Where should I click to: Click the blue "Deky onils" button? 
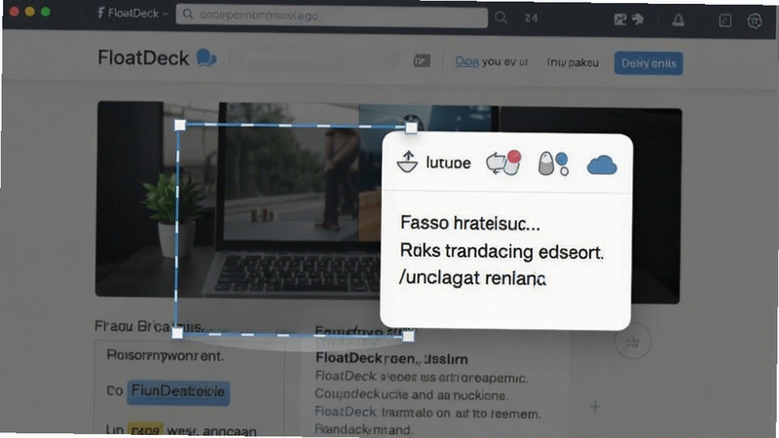tap(649, 63)
